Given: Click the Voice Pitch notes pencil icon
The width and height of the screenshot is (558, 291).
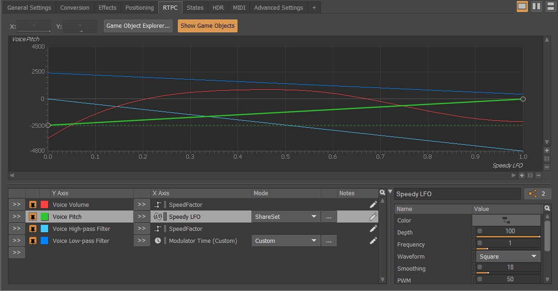Looking at the screenshot, I should [373, 217].
